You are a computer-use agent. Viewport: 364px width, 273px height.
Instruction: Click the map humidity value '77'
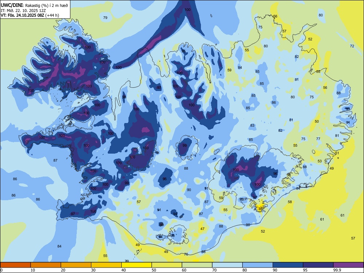tap(318, 139)
